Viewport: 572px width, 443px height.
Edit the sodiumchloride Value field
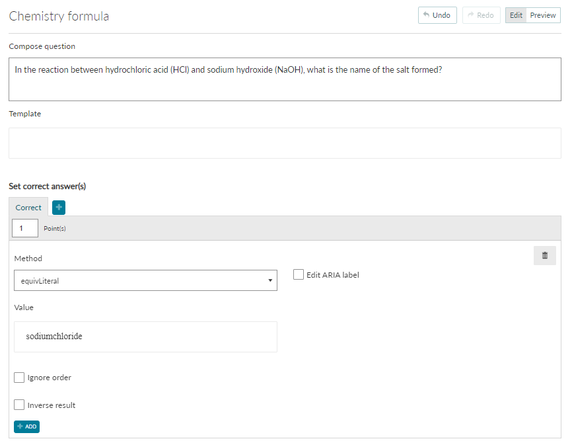(x=145, y=337)
